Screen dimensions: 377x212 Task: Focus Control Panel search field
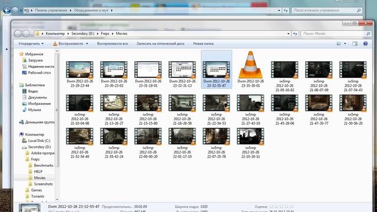[x=326, y=11]
